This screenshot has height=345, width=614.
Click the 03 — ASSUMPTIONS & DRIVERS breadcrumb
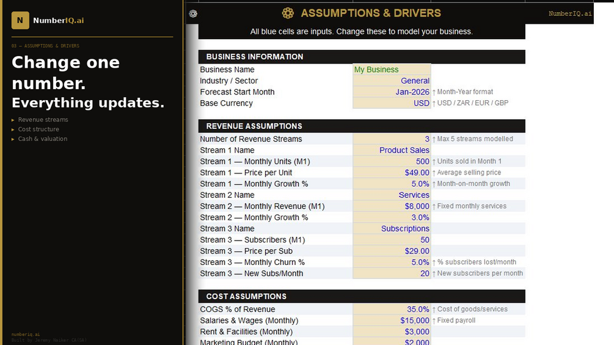click(x=45, y=46)
